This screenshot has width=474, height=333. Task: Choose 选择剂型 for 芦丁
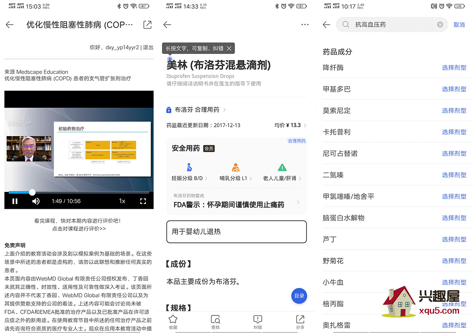click(x=454, y=239)
